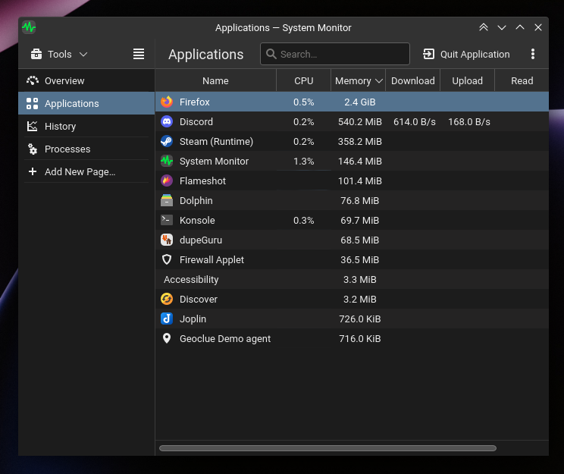Select the Accessibility row
The width and height of the screenshot is (564, 474).
(352, 279)
